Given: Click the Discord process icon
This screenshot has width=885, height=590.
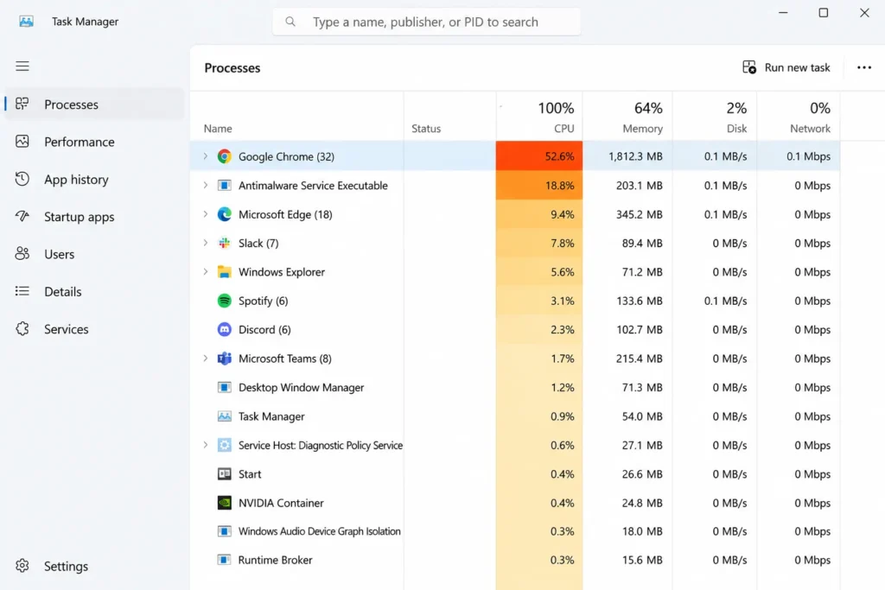Looking at the screenshot, I should click(224, 329).
